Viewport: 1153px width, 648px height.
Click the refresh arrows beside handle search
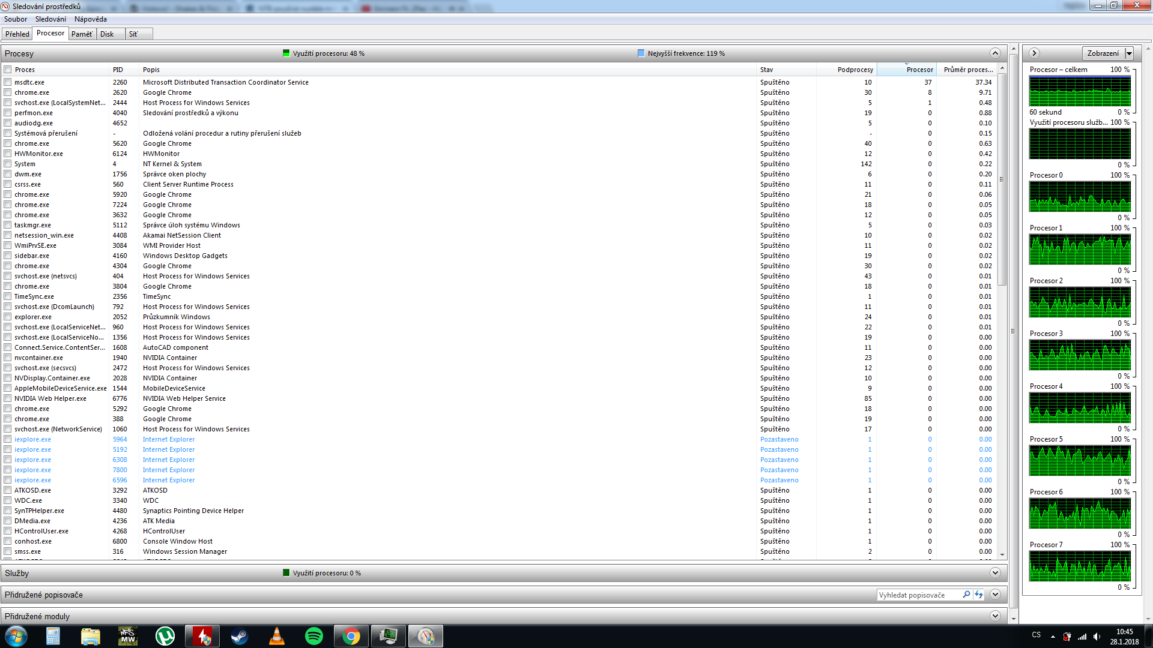[x=979, y=595]
